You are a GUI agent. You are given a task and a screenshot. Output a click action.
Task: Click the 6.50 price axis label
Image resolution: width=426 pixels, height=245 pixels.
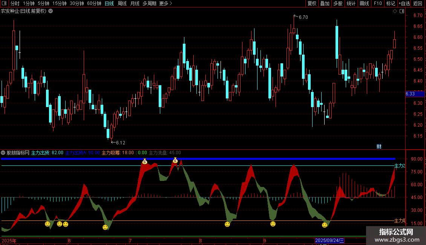point(418,59)
